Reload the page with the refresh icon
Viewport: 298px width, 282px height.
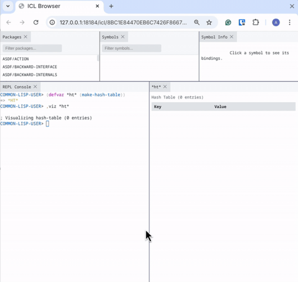click(36, 22)
